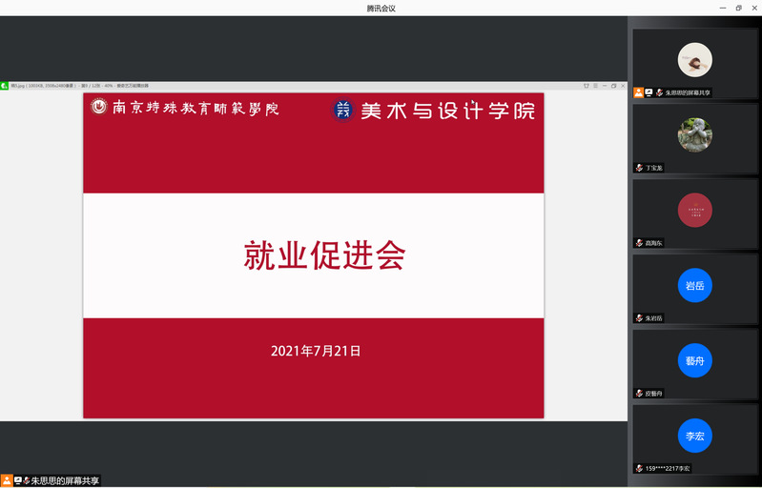Select 丁宝龙's avatar thumbnail
This screenshot has width=762, height=488.
pos(694,134)
